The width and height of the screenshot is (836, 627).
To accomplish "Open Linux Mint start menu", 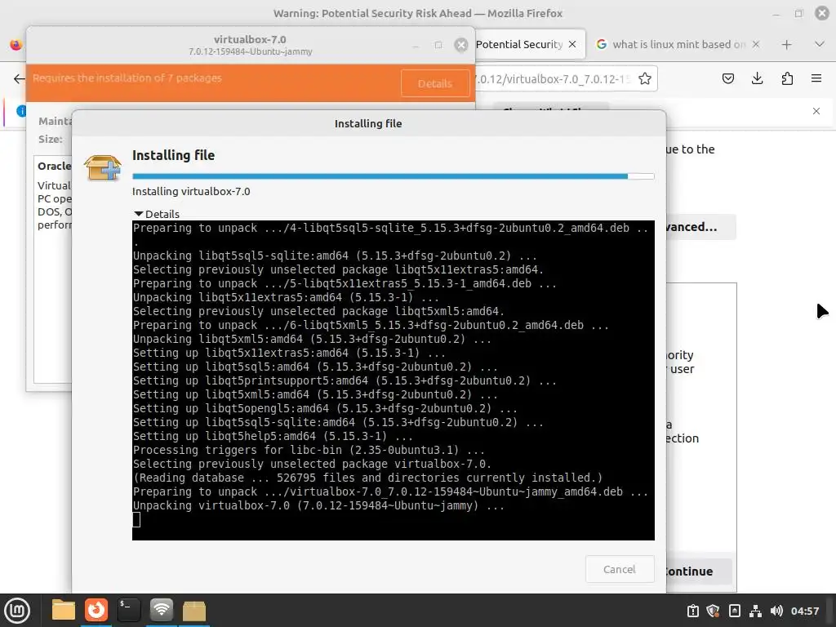I will tap(17, 610).
